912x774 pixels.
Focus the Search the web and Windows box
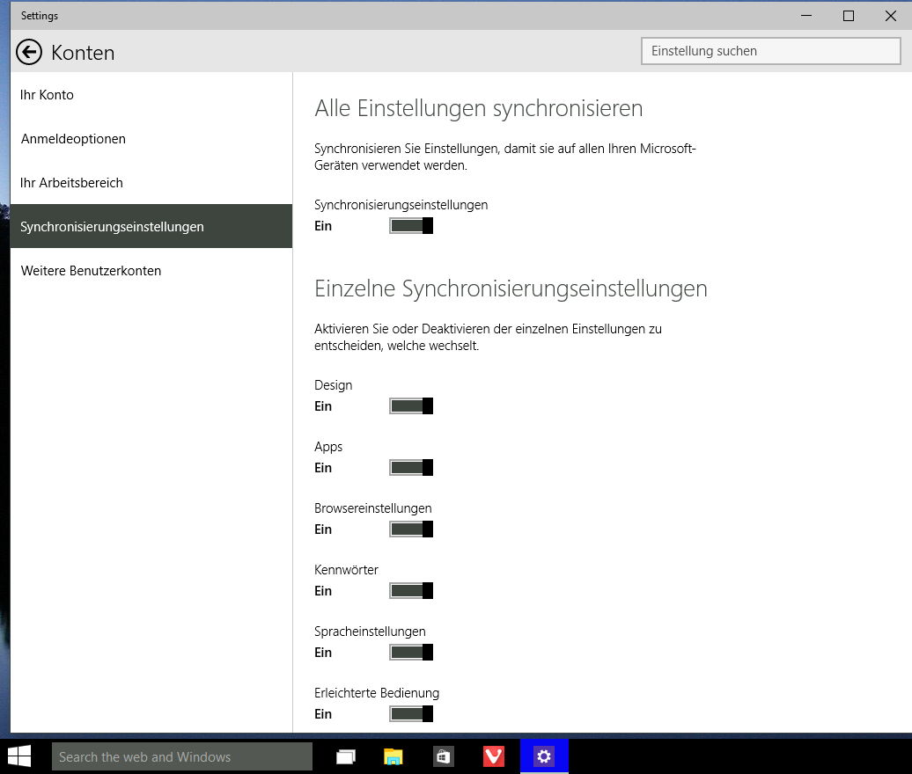pyautogui.click(x=182, y=756)
